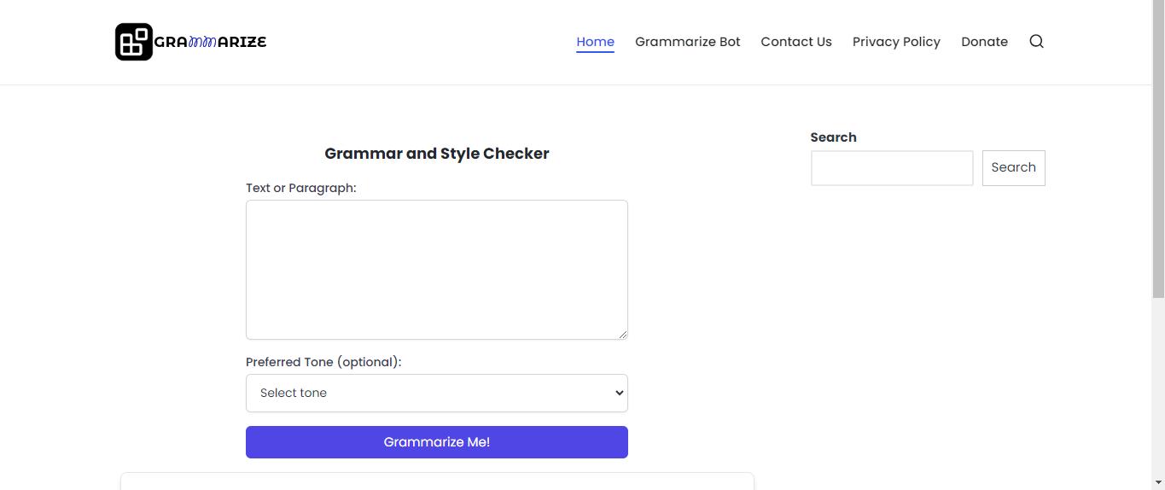Open the Donate page
The width and height of the screenshot is (1165, 490).
pyautogui.click(x=984, y=42)
